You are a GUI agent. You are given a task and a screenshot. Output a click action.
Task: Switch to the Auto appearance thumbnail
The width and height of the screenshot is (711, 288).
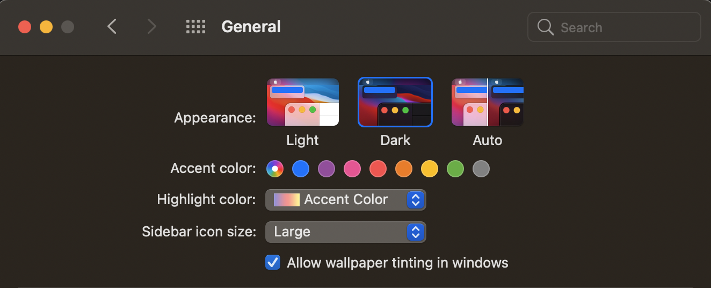(x=488, y=102)
